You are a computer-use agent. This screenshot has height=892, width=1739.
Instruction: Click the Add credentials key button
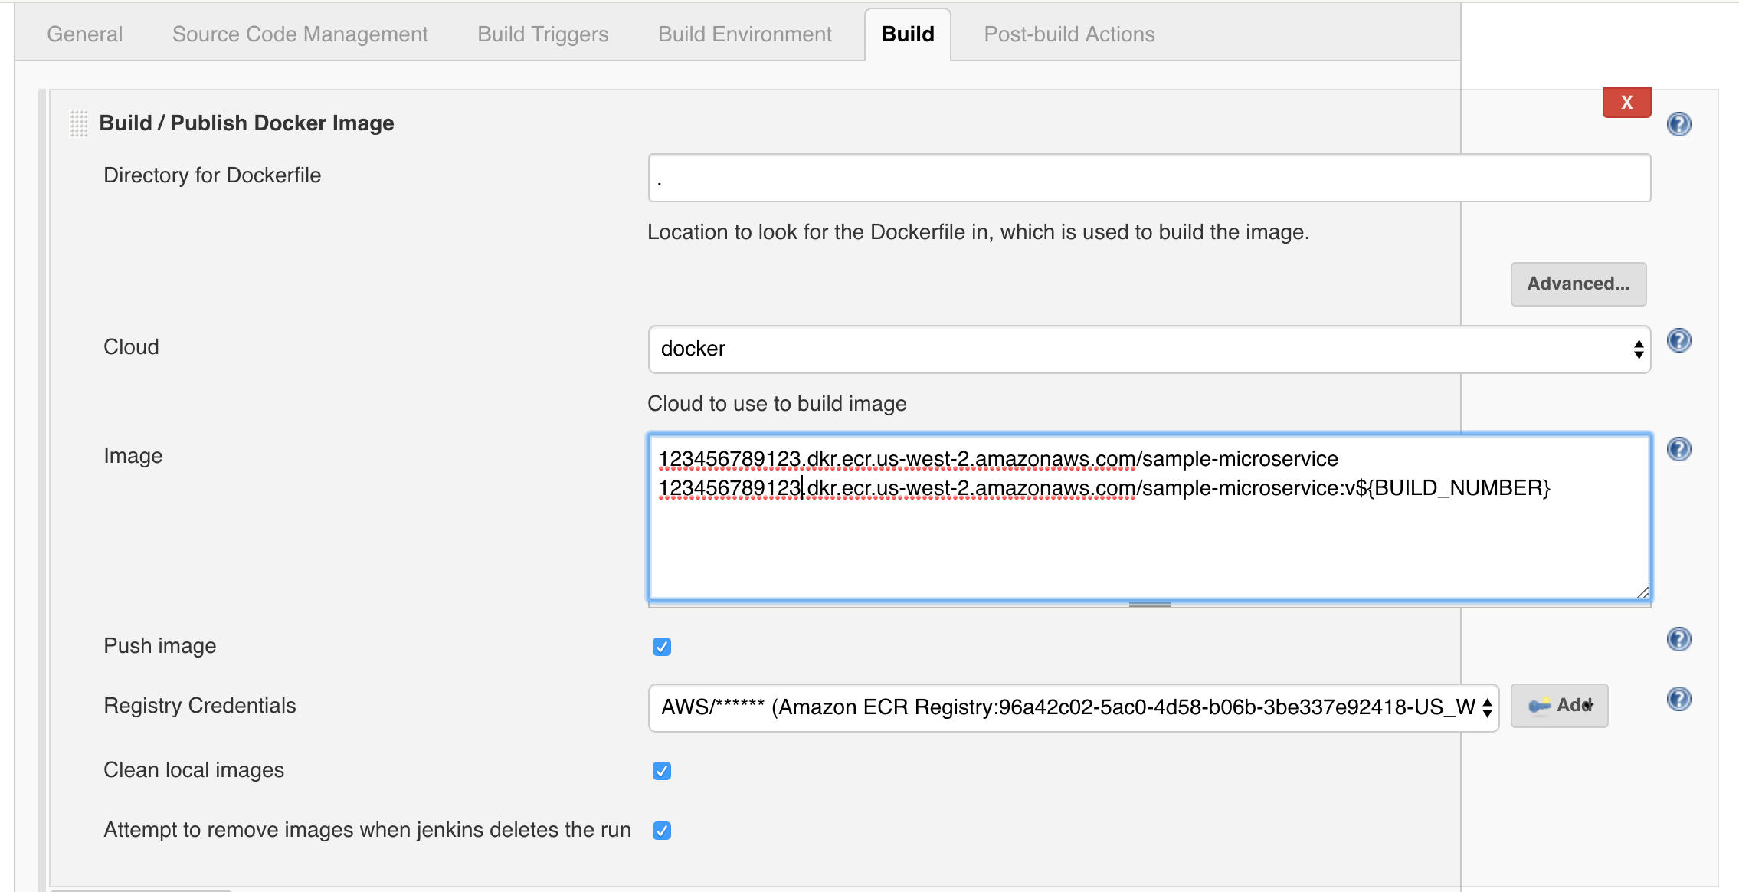[1559, 706]
